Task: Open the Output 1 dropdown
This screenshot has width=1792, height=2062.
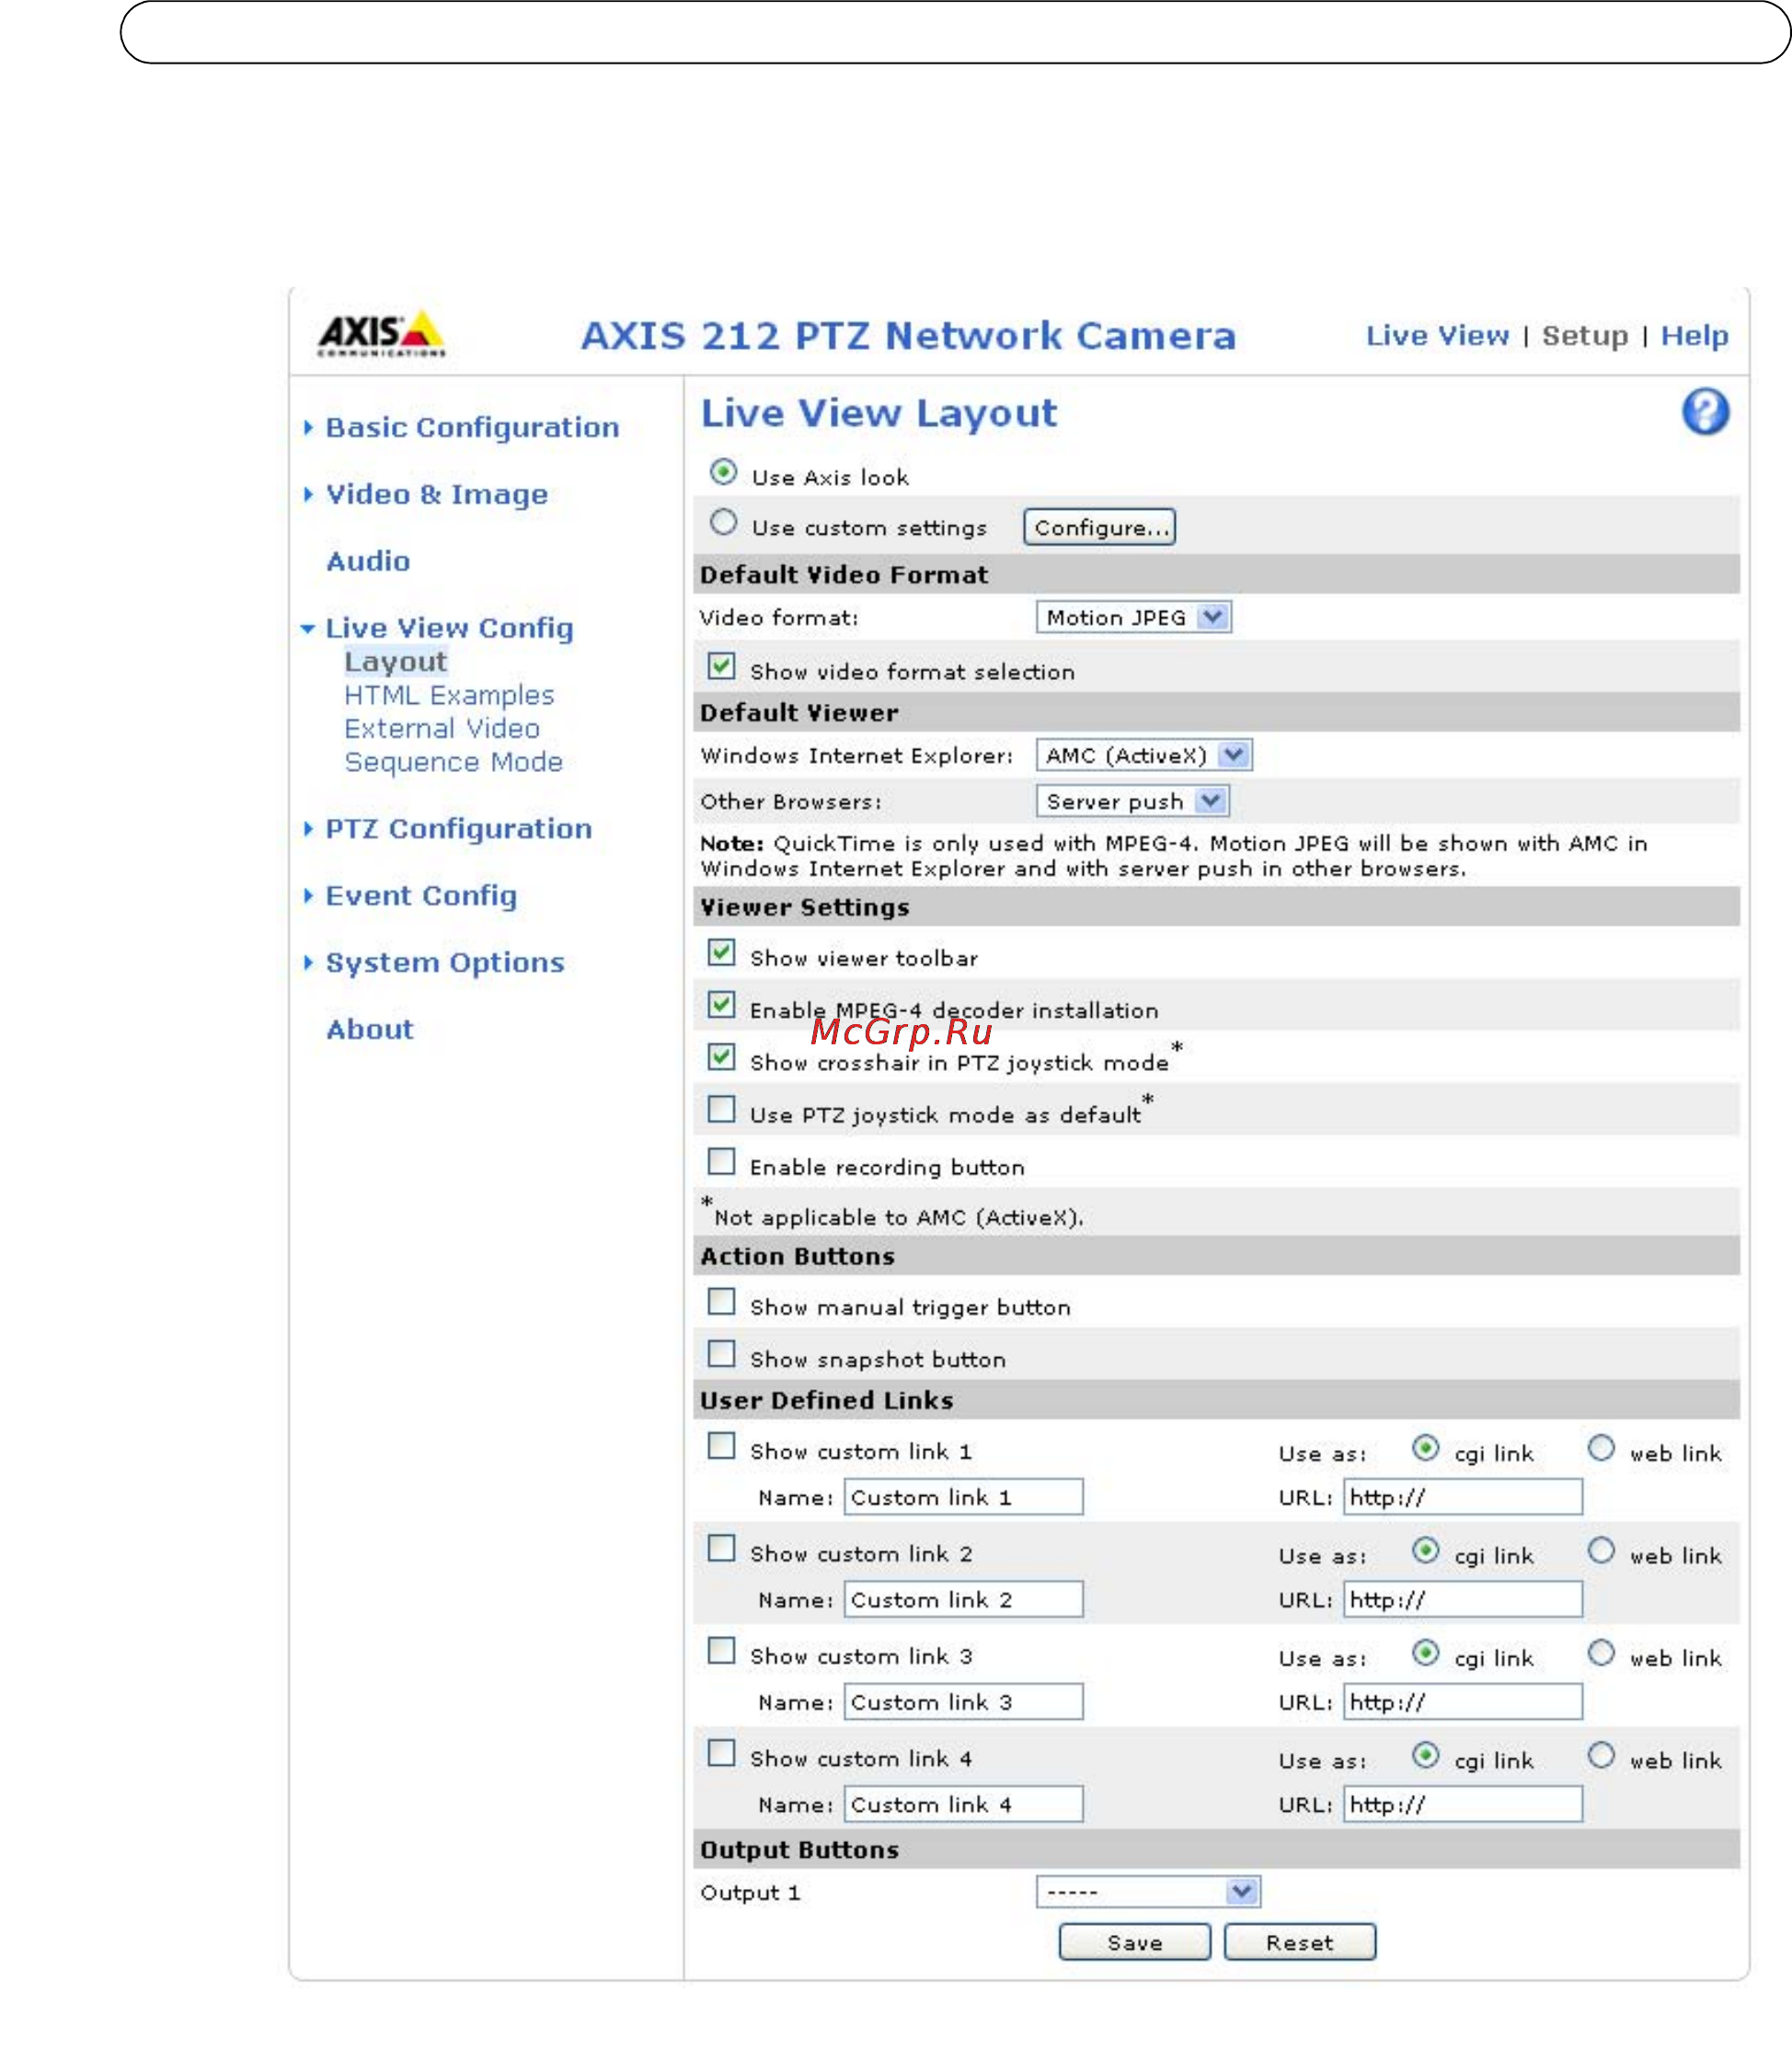Action: tap(1148, 1892)
